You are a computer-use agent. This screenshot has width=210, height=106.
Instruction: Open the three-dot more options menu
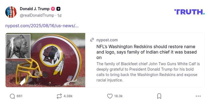point(198,96)
